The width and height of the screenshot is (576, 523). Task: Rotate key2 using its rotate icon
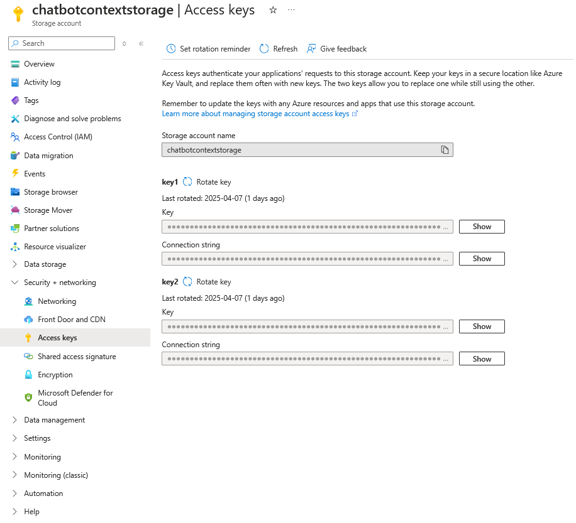187,282
